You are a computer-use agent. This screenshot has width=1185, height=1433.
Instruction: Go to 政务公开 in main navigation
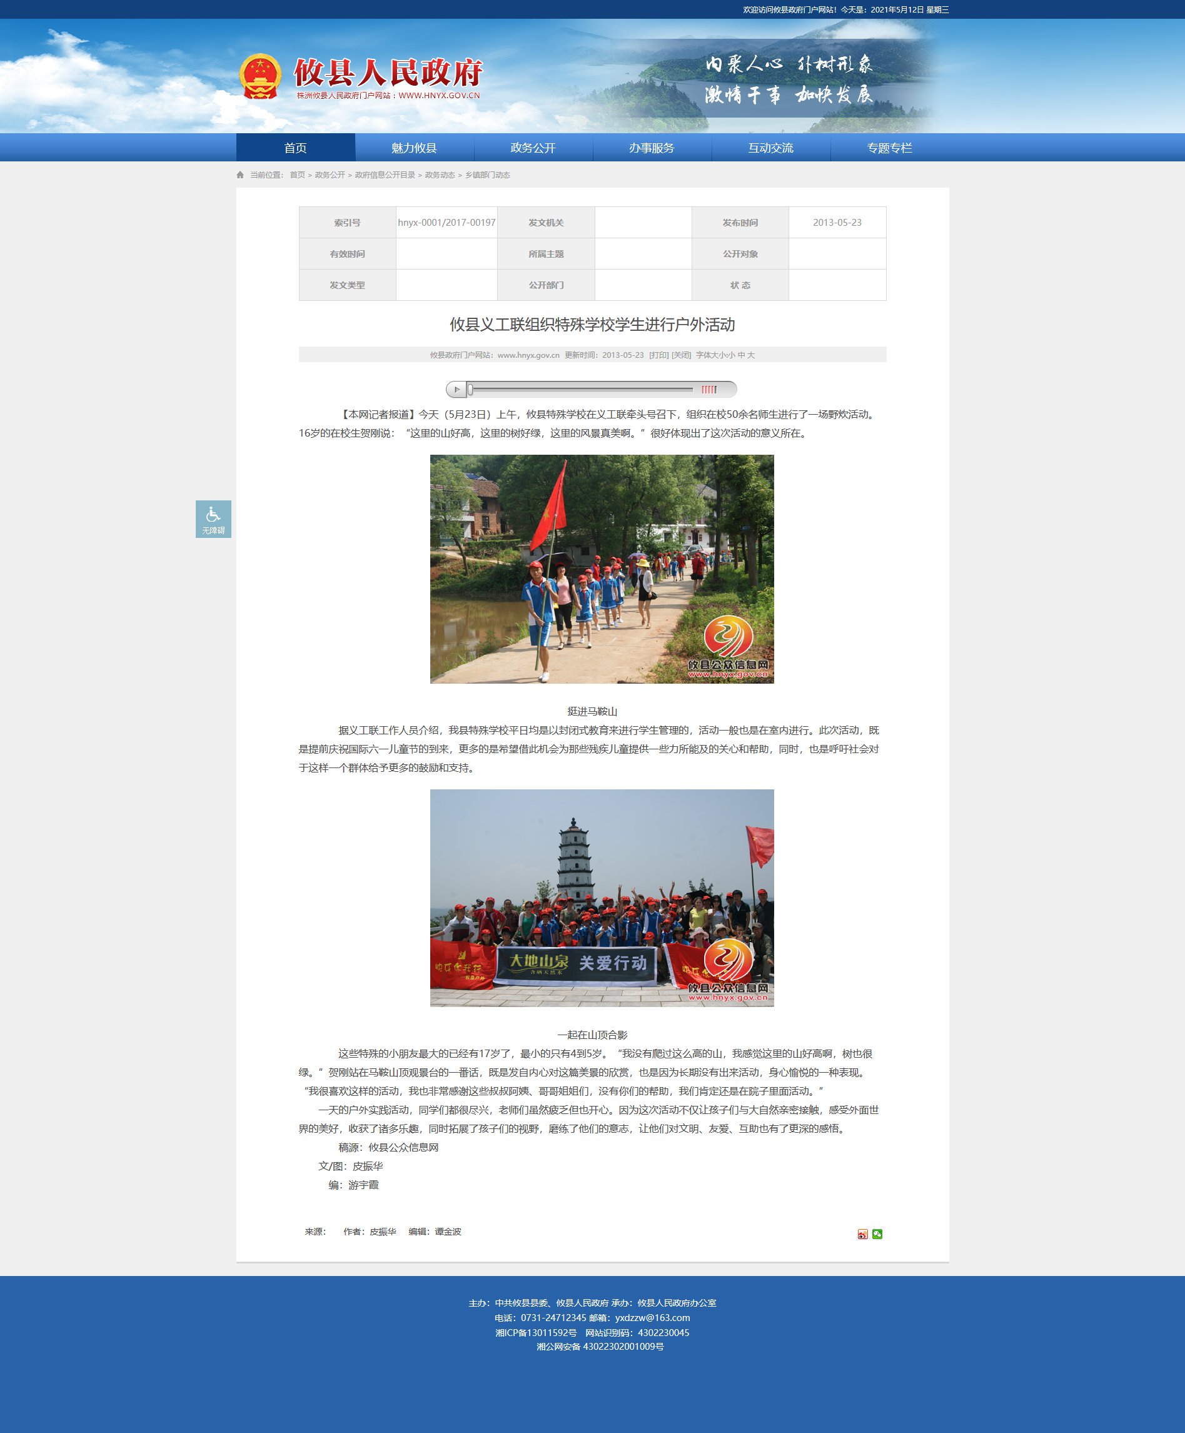point(533,148)
